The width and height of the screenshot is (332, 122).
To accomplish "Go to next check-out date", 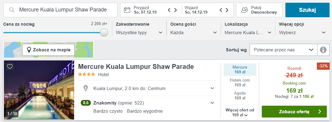I will point(227,10).
